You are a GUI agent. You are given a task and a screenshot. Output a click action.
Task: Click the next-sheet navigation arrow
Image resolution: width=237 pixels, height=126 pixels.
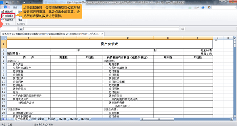click(x=9, y=119)
